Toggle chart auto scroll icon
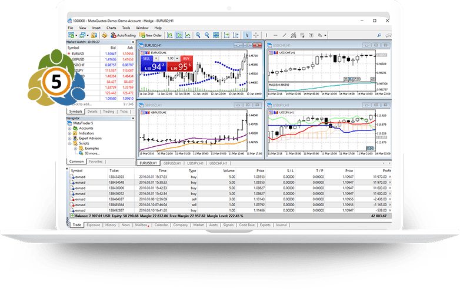The height and width of the screenshot is (289, 460). pos(226,35)
